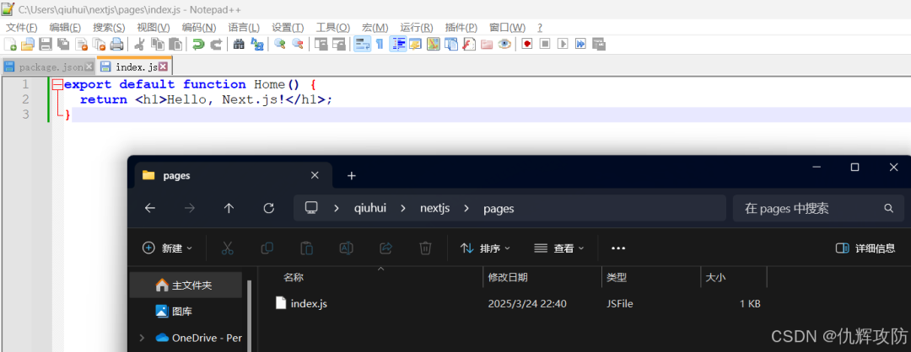
Task: Open the 编辑(E) menu
Action: click(x=65, y=27)
